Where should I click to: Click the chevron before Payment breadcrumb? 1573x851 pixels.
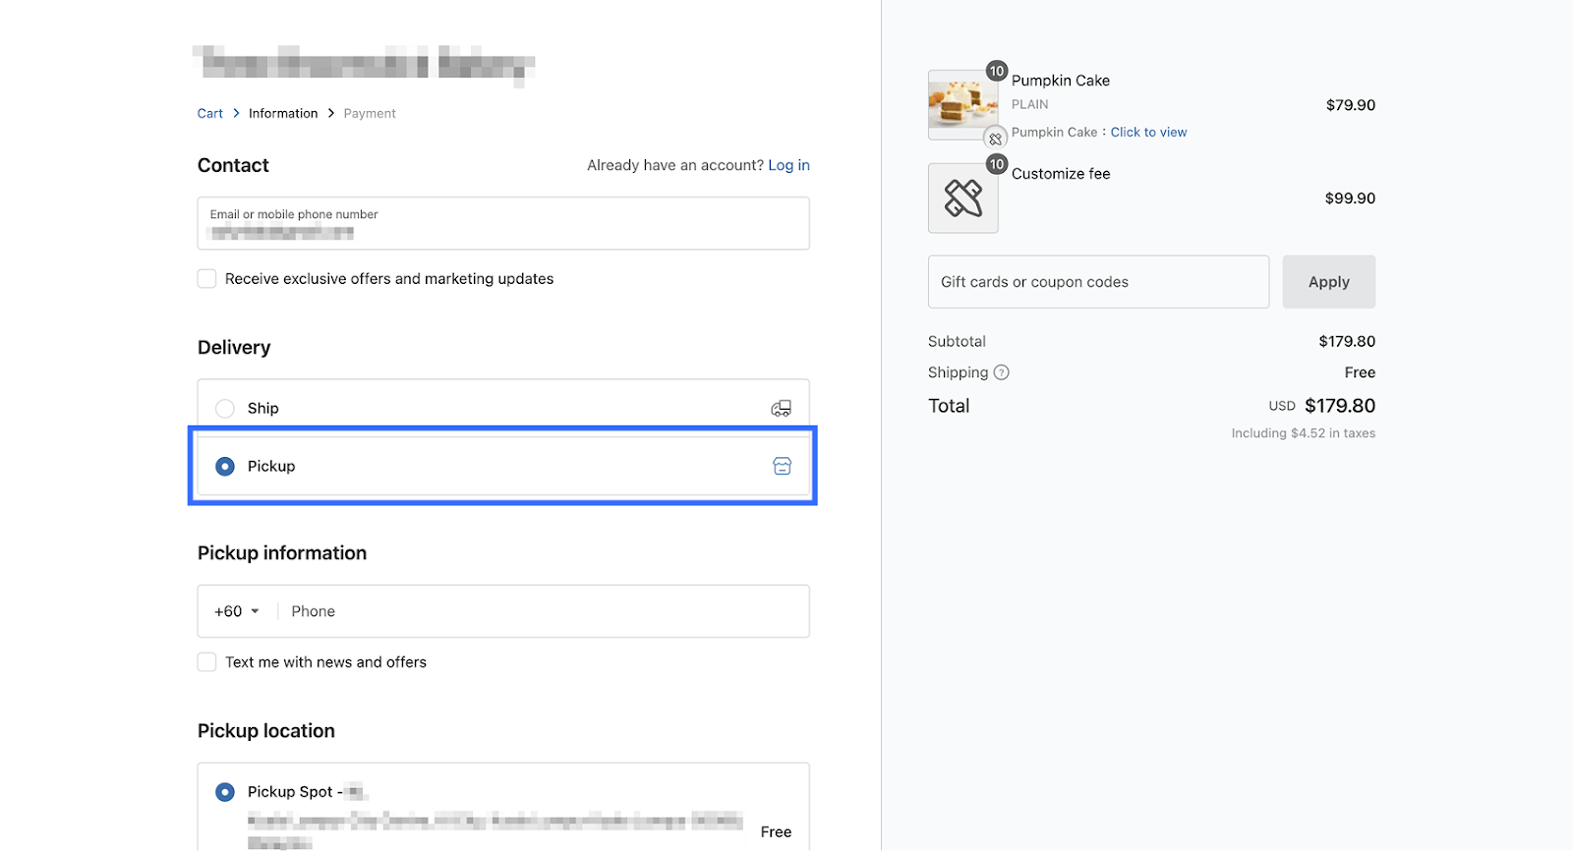331,114
